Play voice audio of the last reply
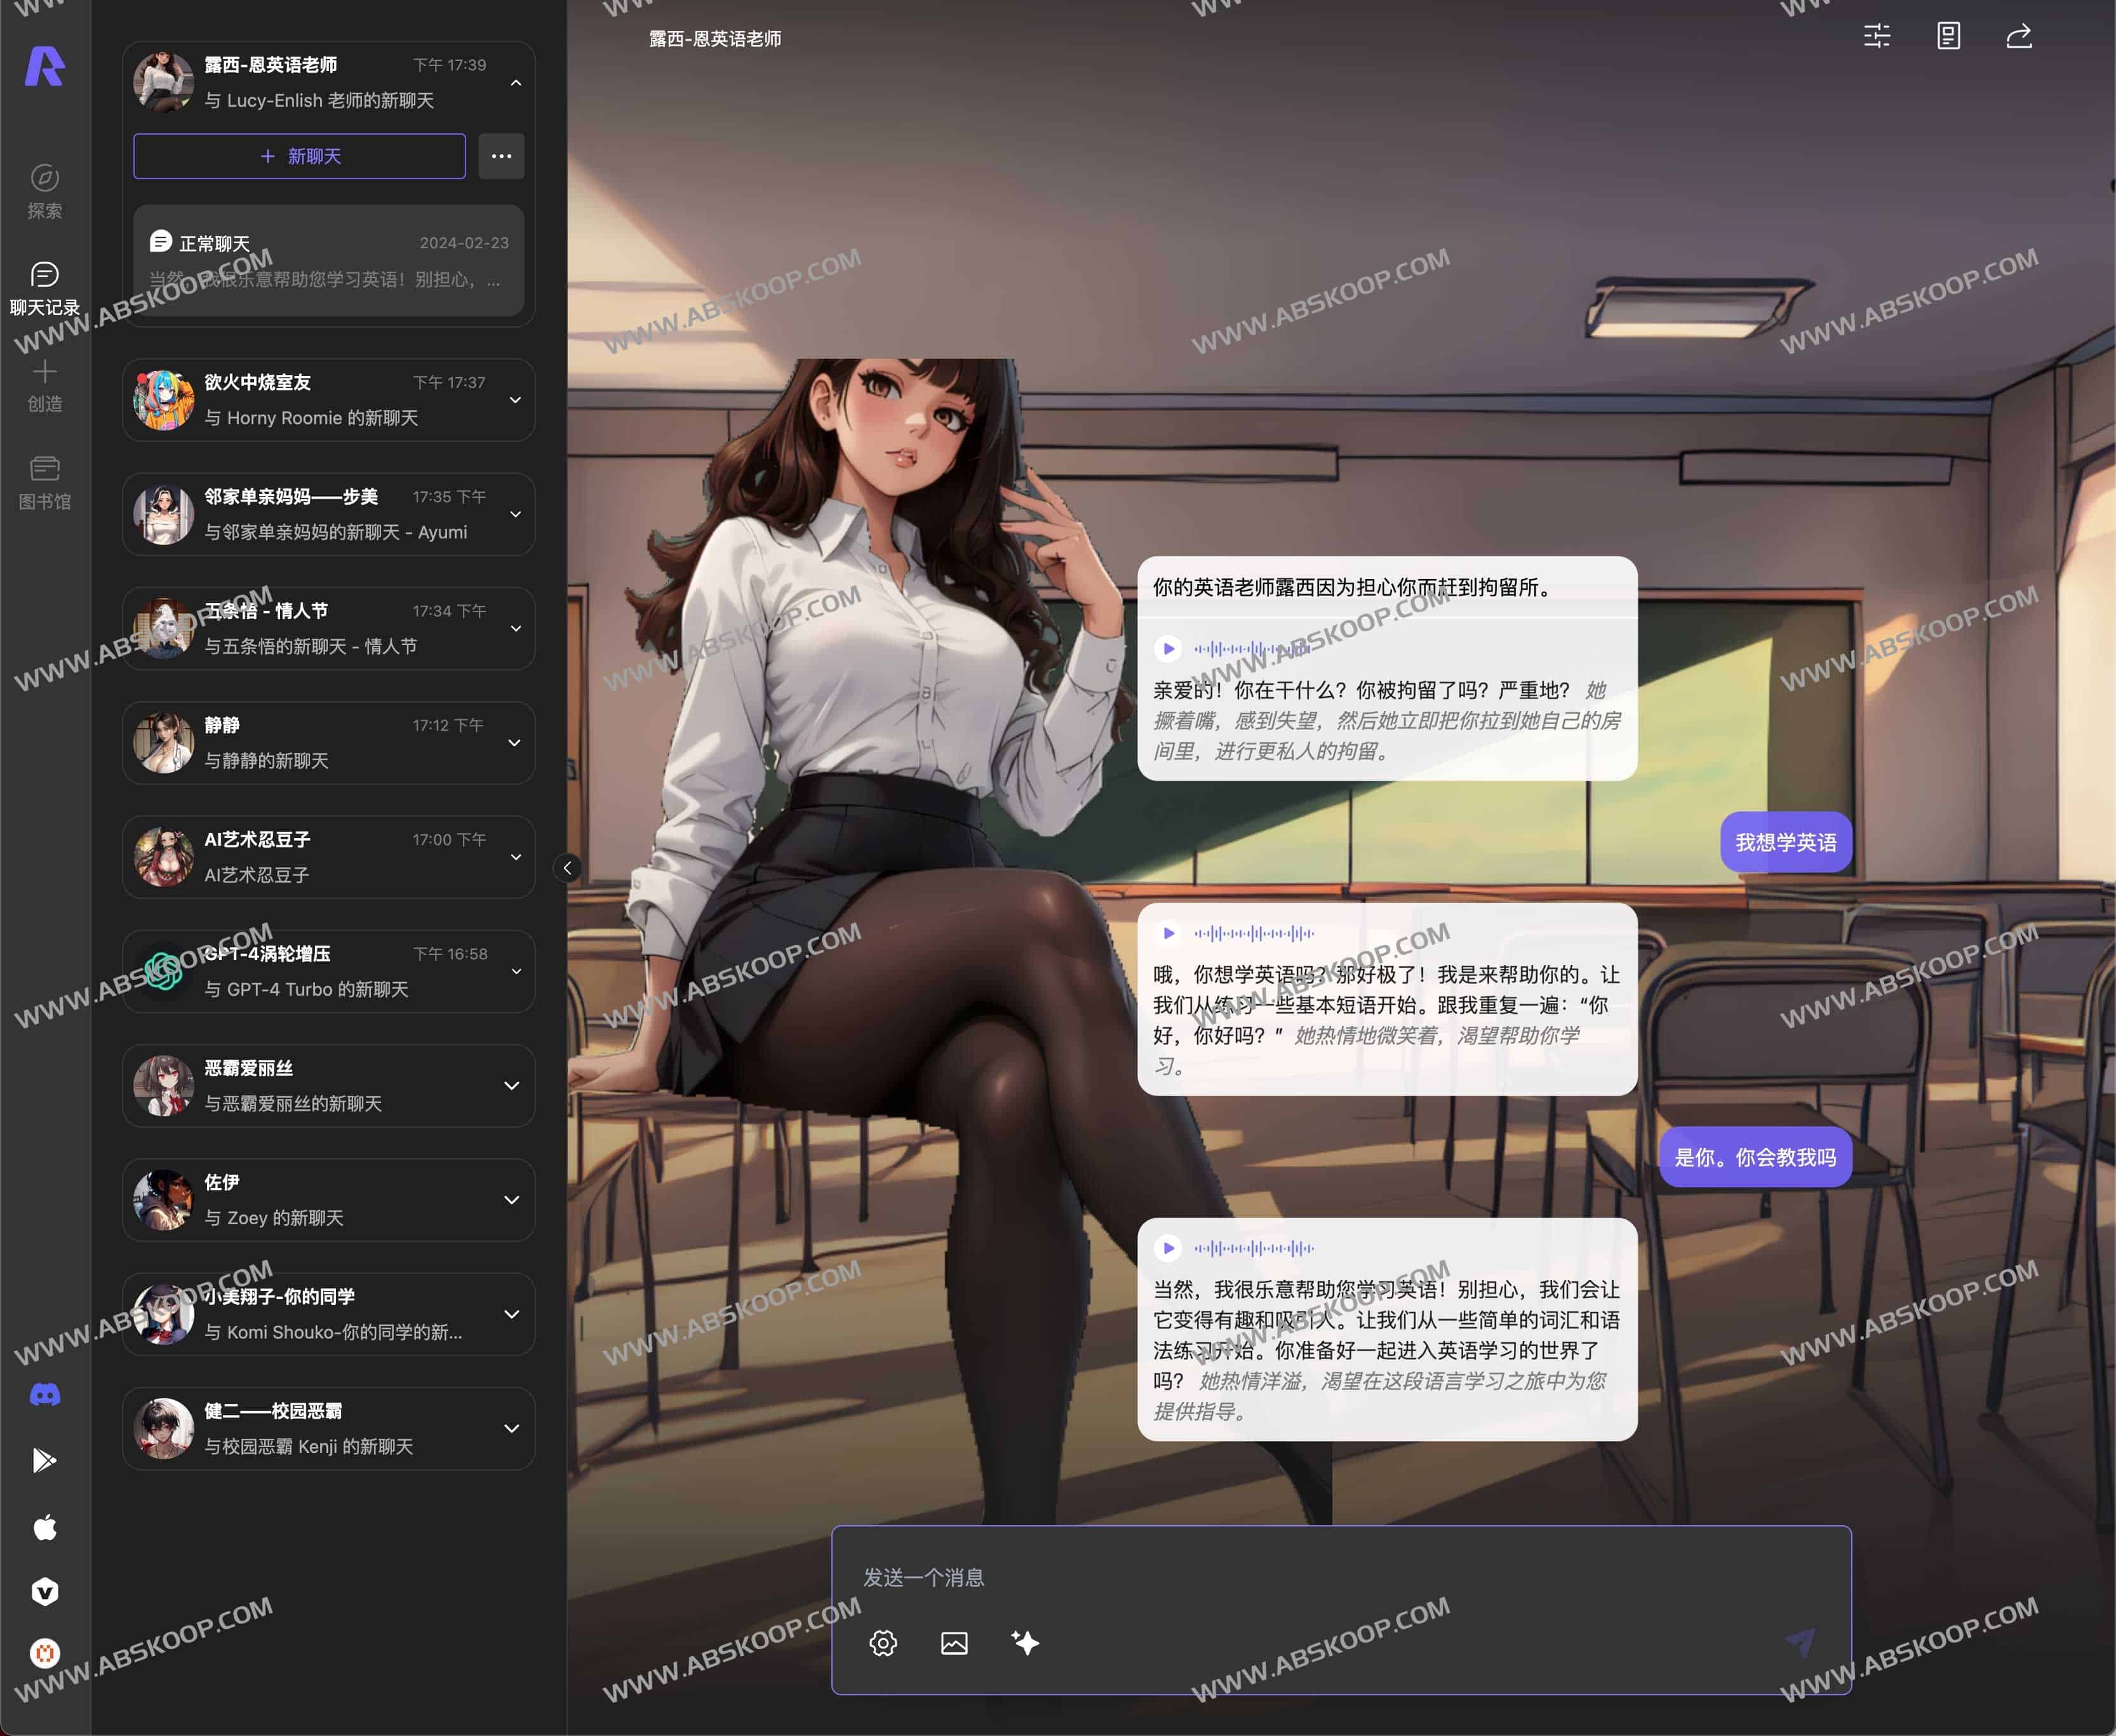2116x1736 pixels. tap(1167, 1248)
